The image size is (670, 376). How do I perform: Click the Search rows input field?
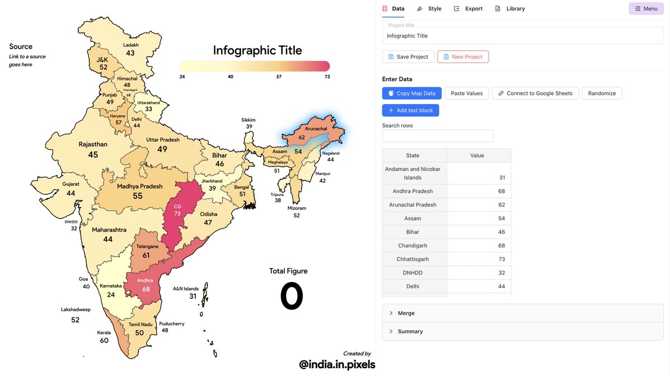(438, 136)
